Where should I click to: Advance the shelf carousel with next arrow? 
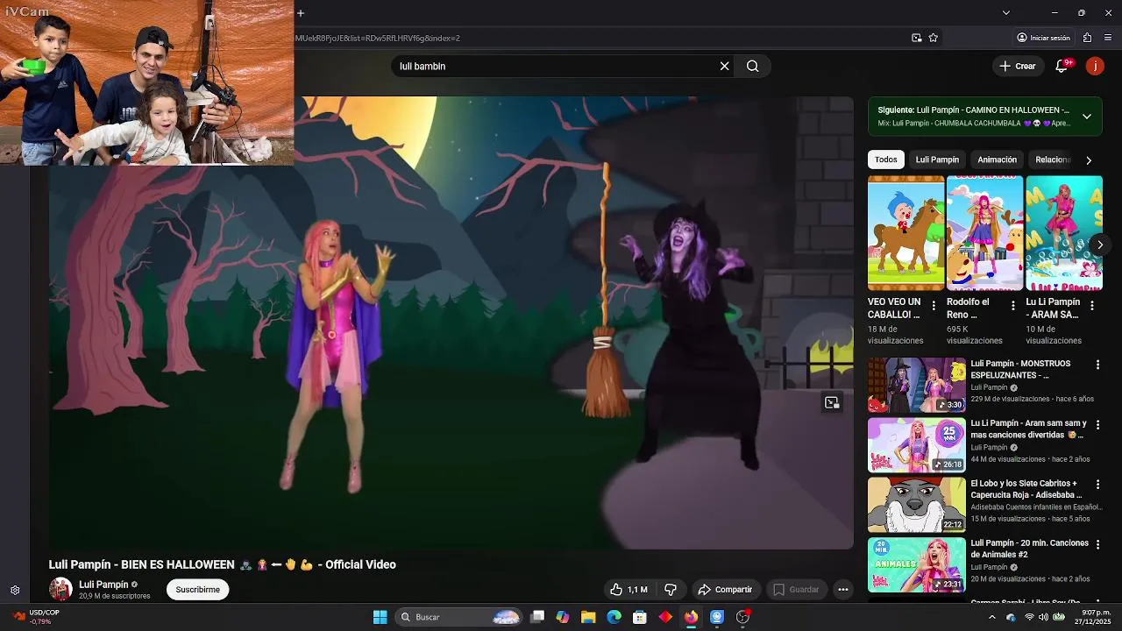(x=1100, y=245)
